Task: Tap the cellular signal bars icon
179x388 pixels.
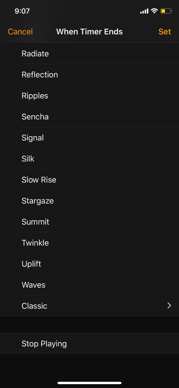Action: tap(144, 11)
